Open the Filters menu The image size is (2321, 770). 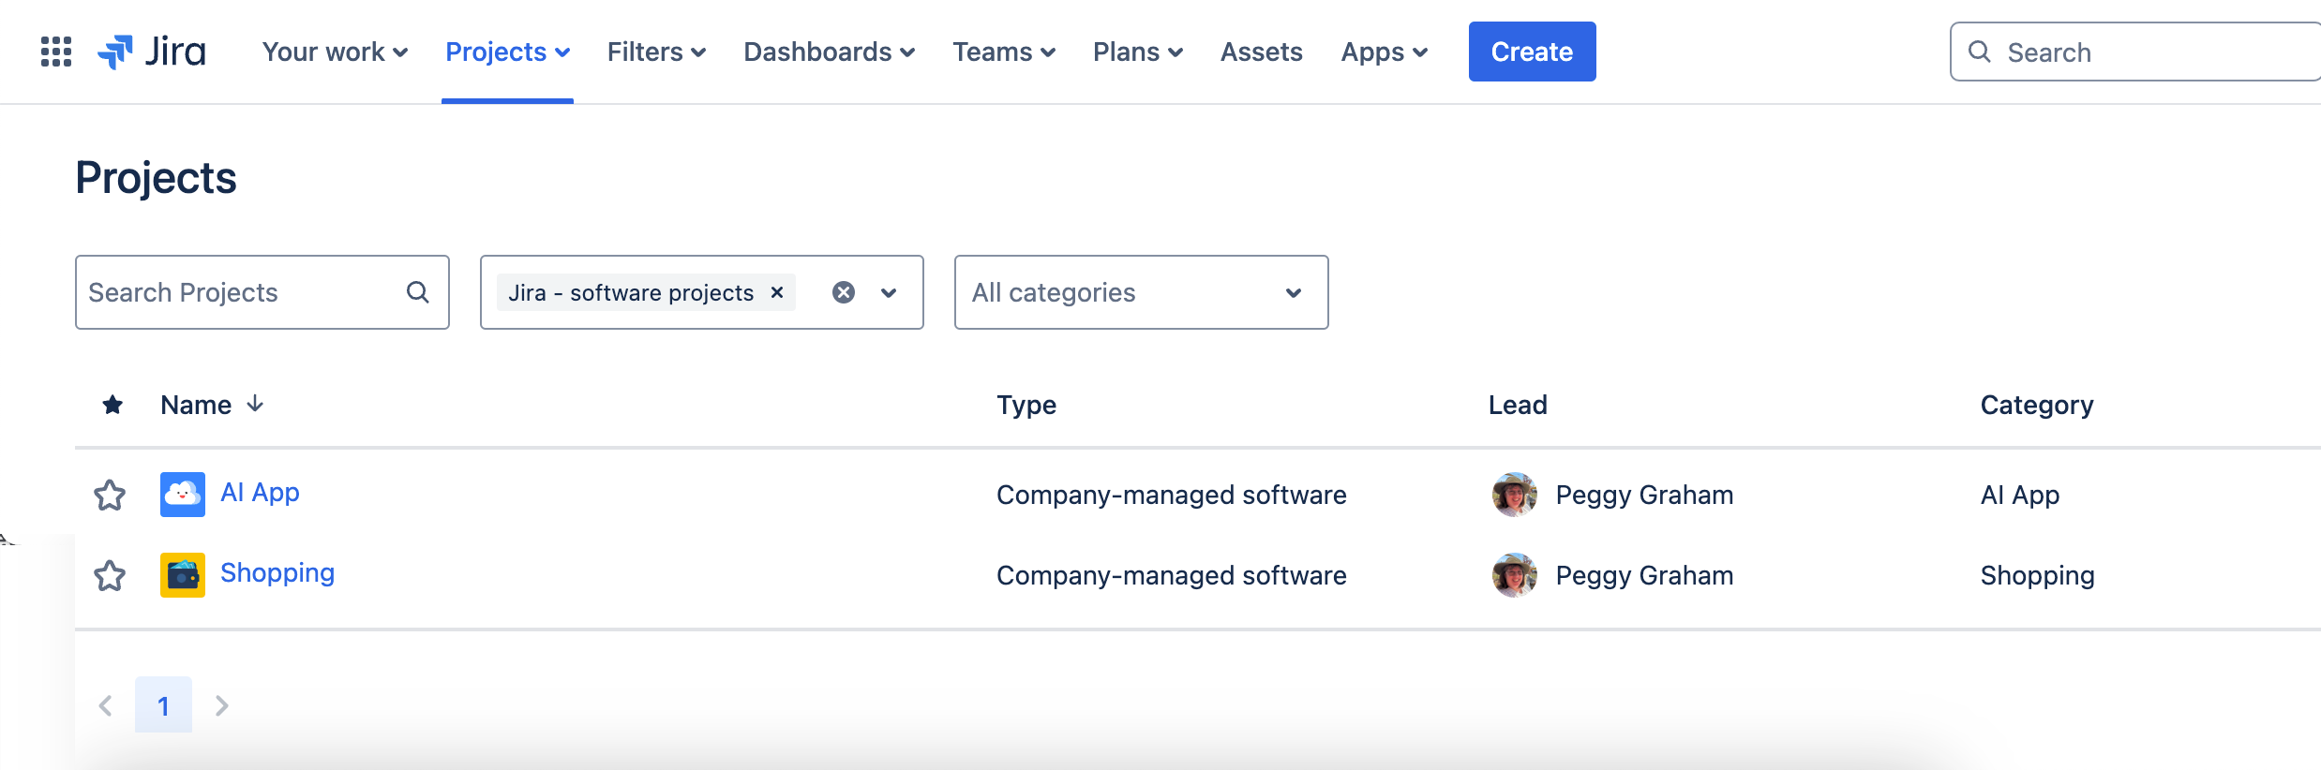pos(656,52)
